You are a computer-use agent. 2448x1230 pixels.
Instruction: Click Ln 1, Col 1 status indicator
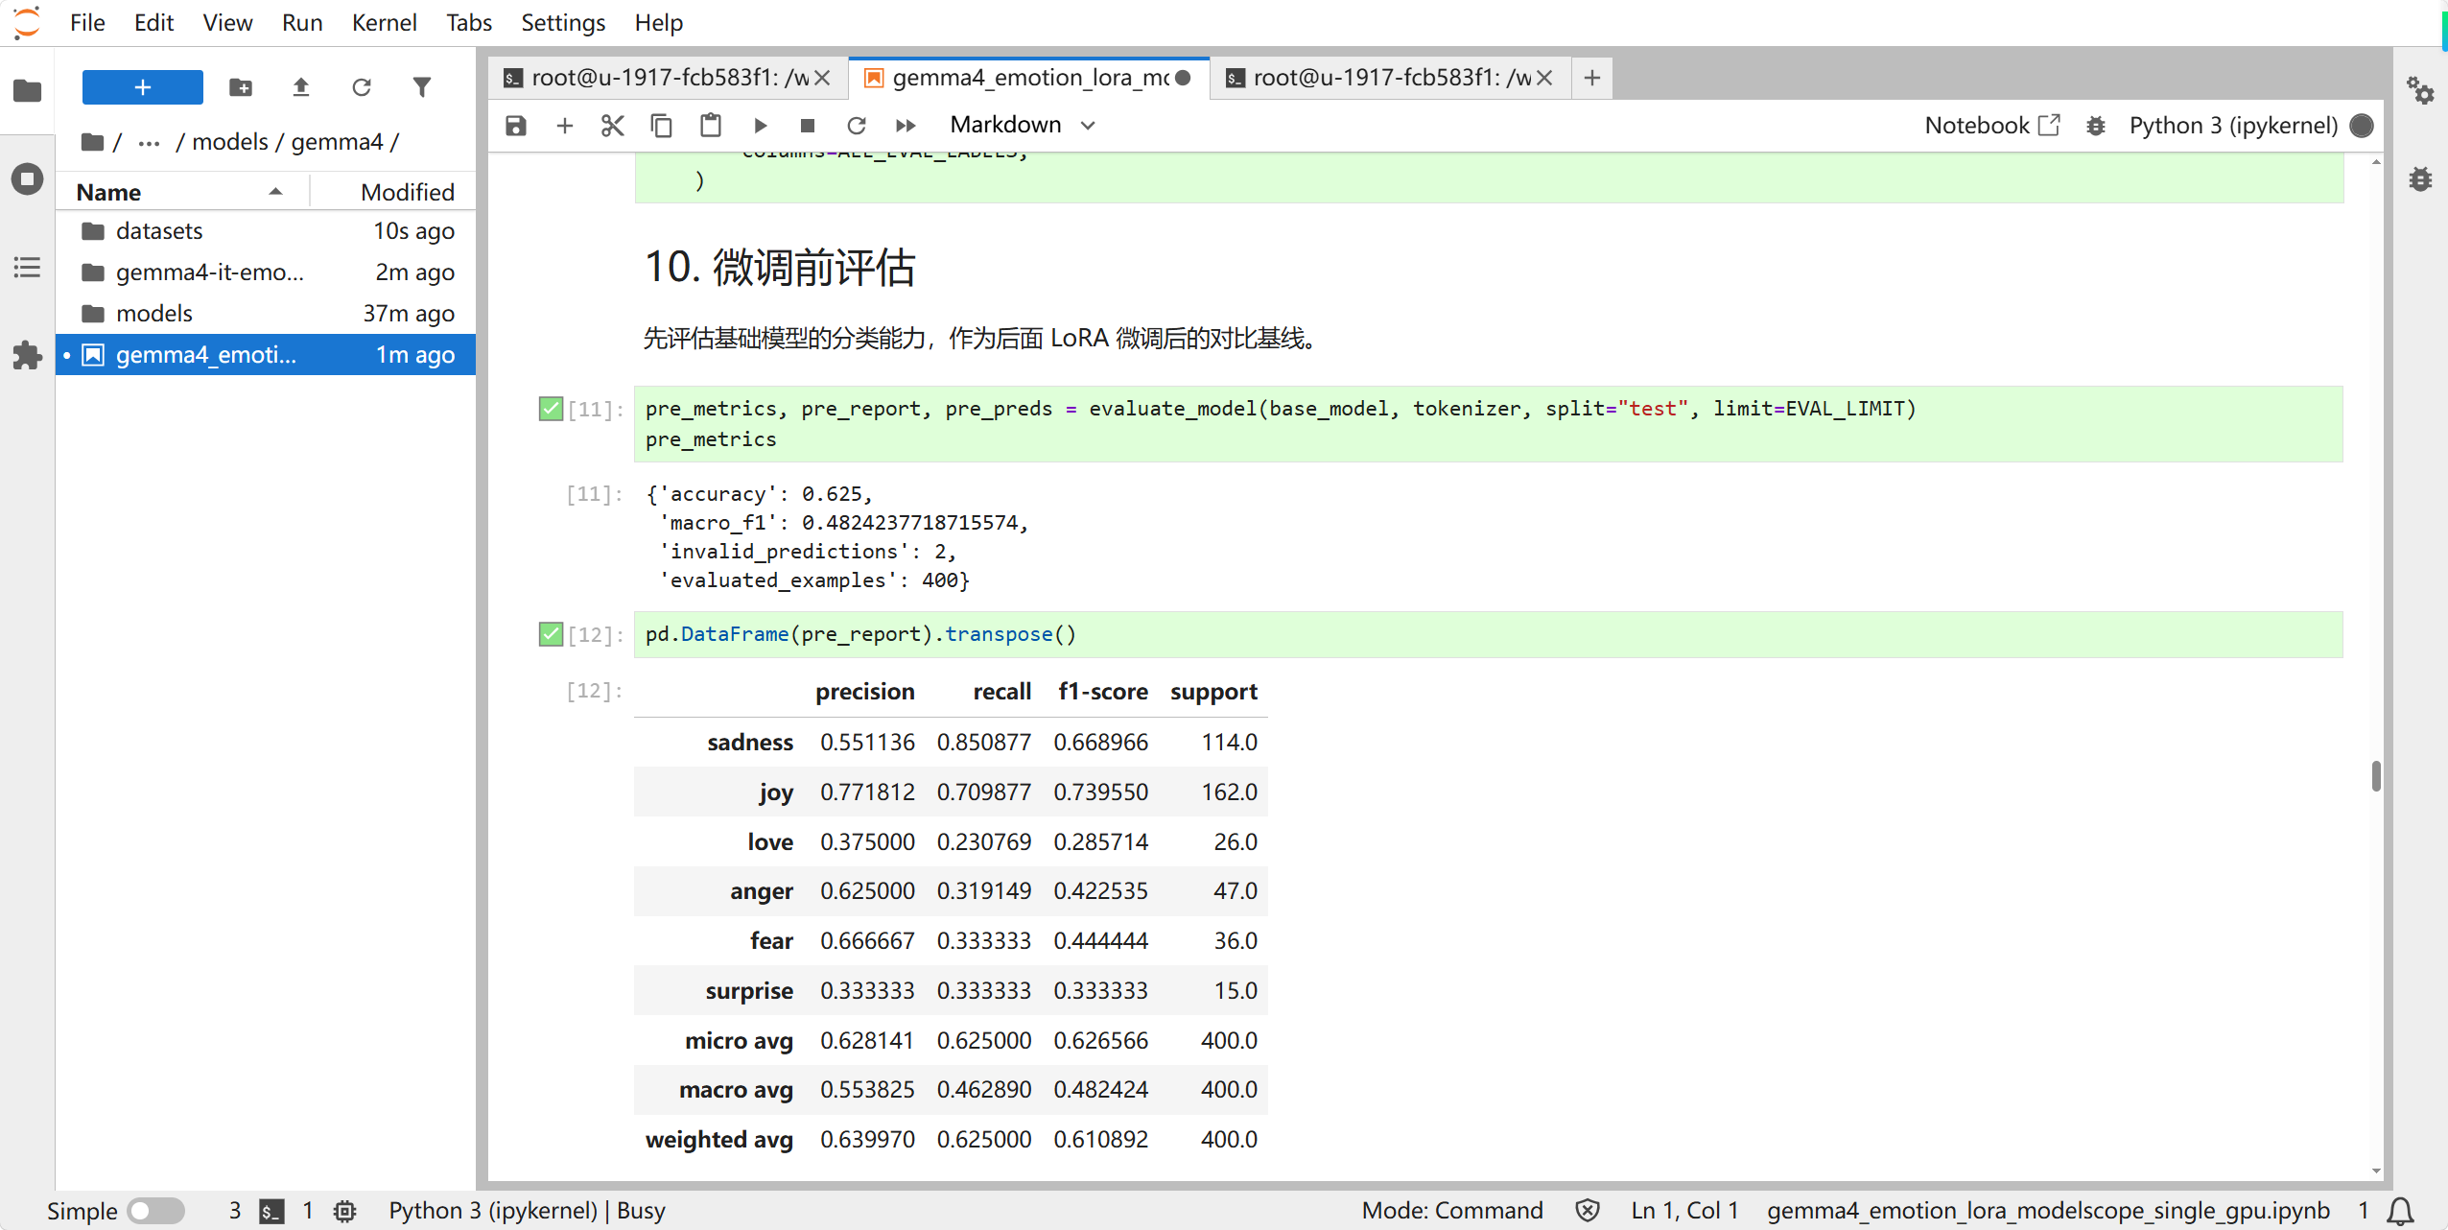click(x=1684, y=1211)
